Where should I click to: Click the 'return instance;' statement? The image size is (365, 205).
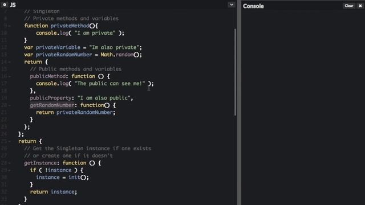click(x=53, y=191)
